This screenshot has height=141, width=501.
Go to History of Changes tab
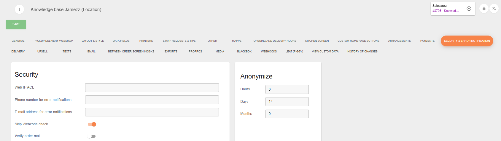(362, 52)
